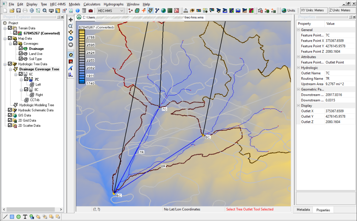Viewport: 357px width, 221px height.
Task: Click the trash can Delete icon
Action: click(84, 10)
